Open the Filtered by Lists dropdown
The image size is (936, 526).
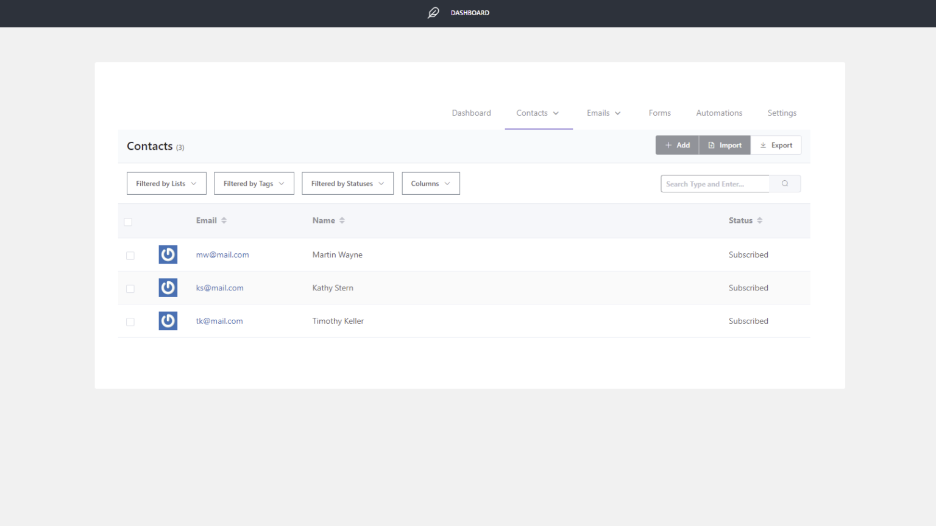coord(166,183)
